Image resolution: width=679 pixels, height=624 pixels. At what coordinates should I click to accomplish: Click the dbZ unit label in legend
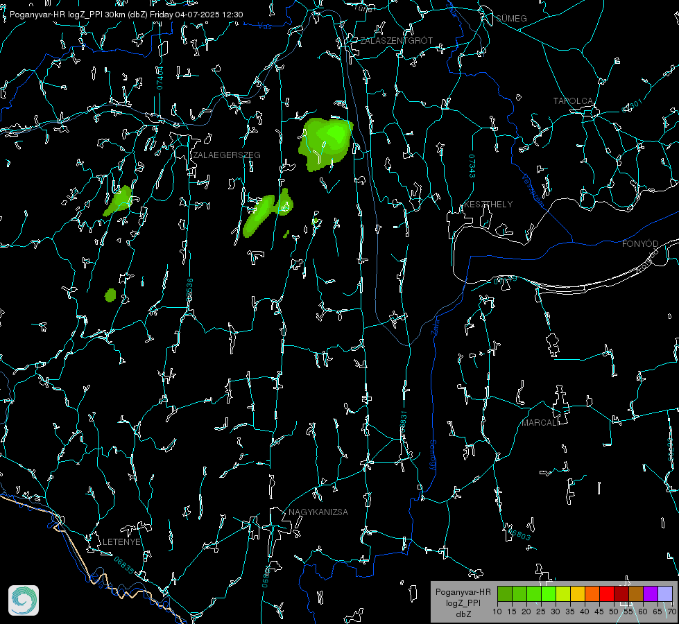(x=463, y=614)
